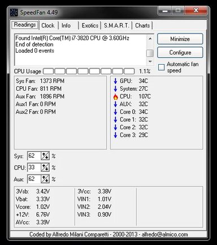Click the +12V 6.76V voltage reading
The height and width of the screenshot is (245, 217).
(33, 215)
